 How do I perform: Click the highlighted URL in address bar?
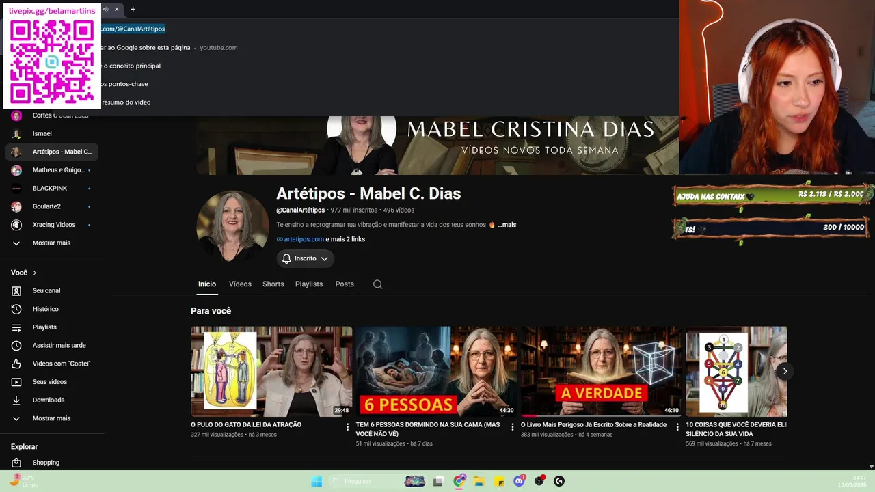click(x=133, y=29)
